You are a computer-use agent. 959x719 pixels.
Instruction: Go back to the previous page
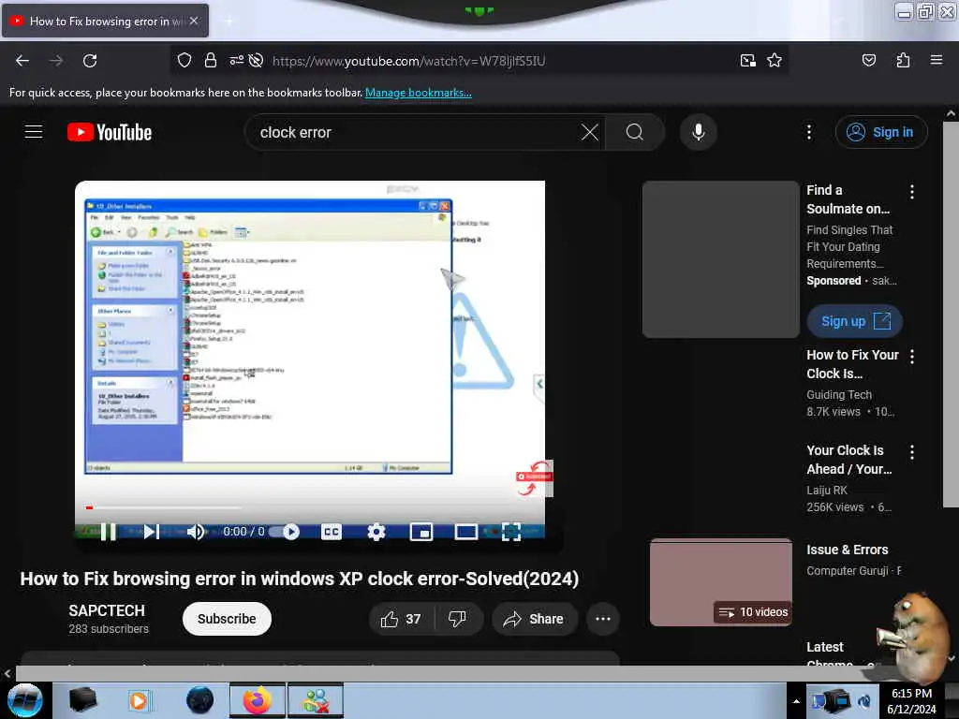point(22,61)
